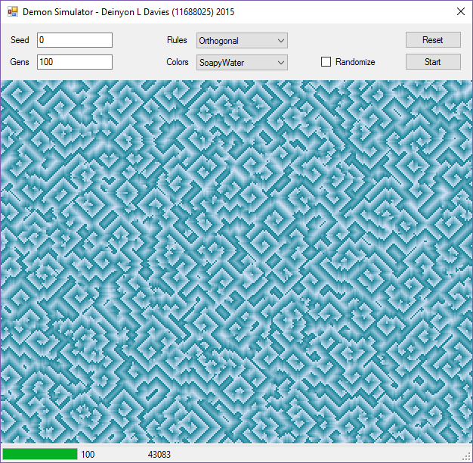Click the Seed label
The height and width of the screenshot is (463, 473).
(20, 40)
